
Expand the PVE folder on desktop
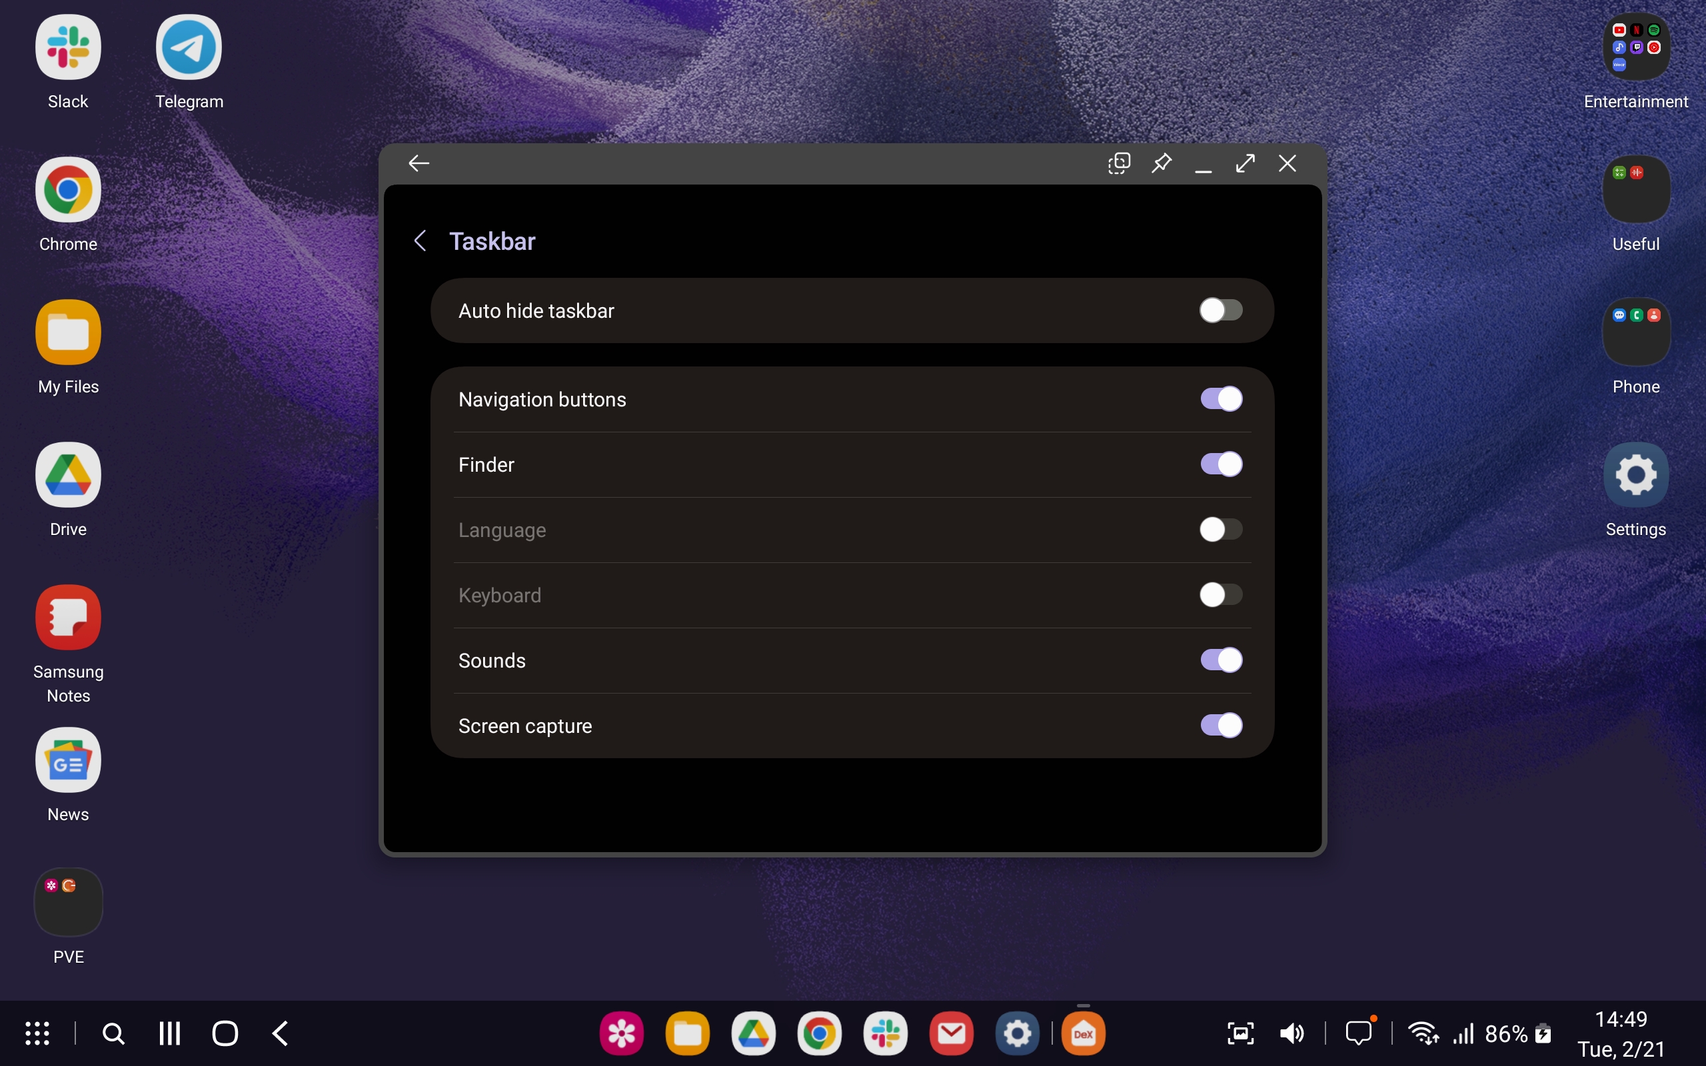click(69, 902)
